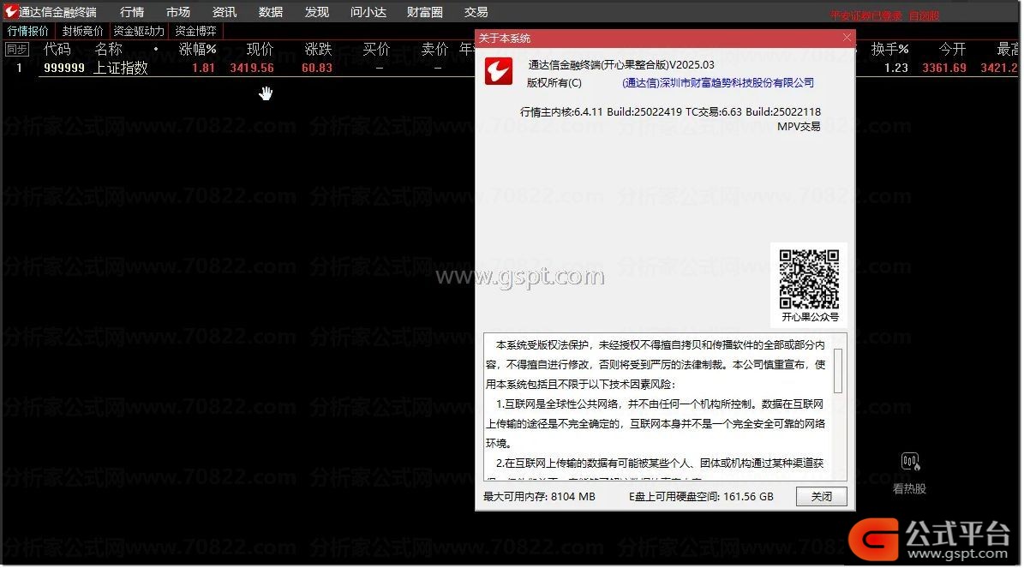This screenshot has height=568, width=1024.
Task: Click the 通达信金融终端 title text
Action: [x=57, y=12]
